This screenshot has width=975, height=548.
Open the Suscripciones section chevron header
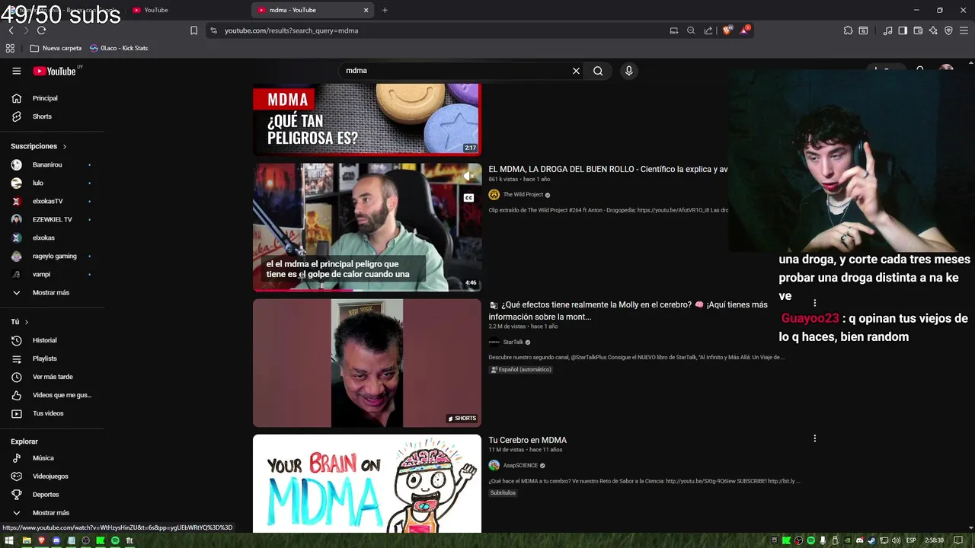pyautogui.click(x=39, y=146)
